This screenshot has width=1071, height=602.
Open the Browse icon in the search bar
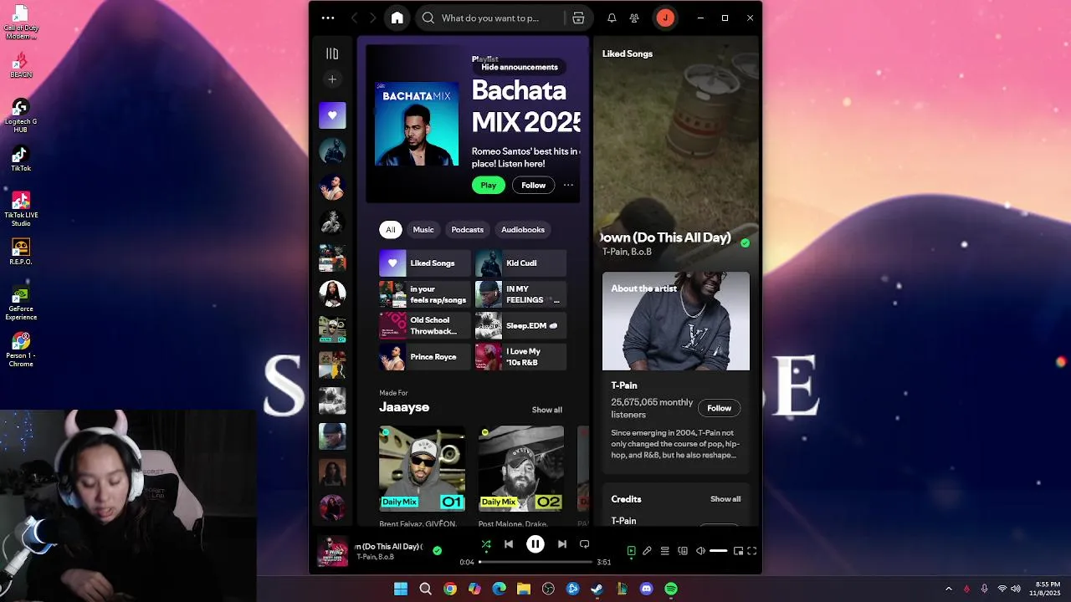[578, 18]
